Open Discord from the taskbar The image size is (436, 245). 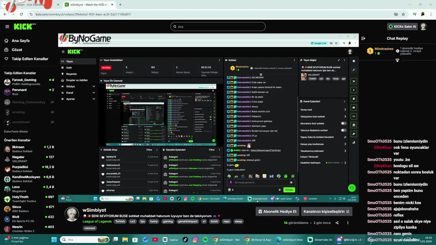350,240
